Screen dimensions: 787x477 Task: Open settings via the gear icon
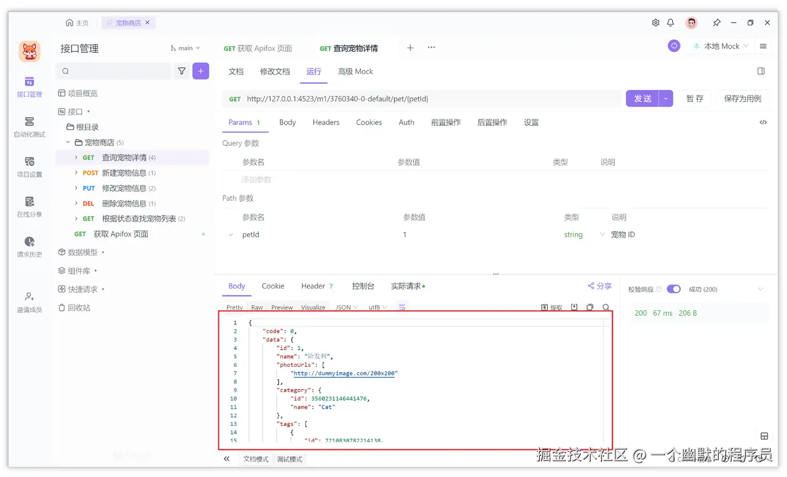(x=655, y=23)
